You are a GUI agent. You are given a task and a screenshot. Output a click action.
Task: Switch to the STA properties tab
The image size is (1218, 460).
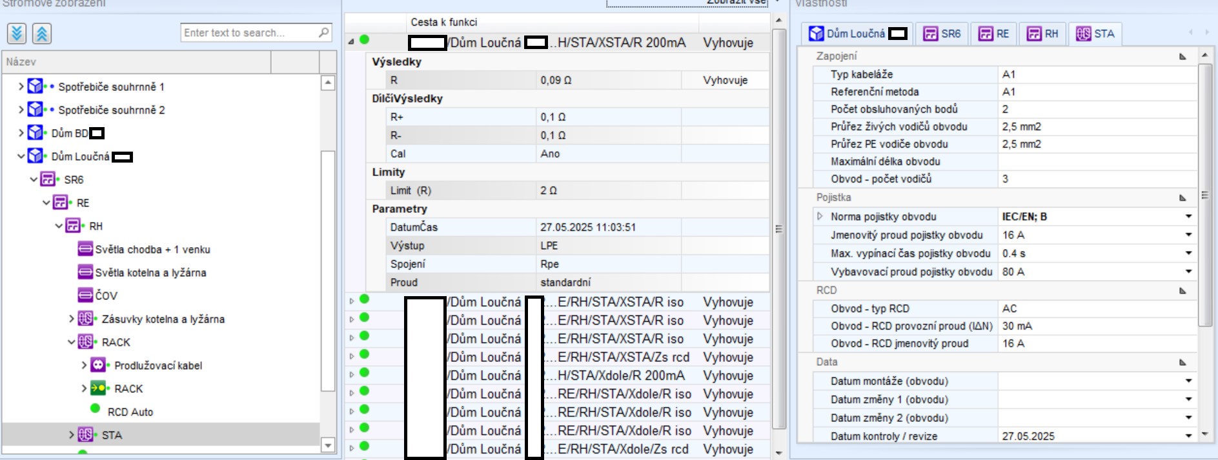tap(1095, 34)
